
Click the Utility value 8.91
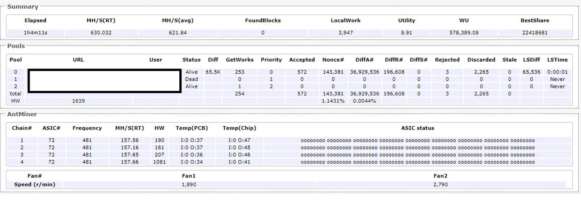(407, 33)
